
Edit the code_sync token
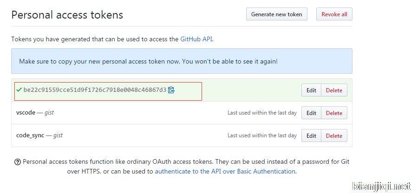[x=311, y=135]
